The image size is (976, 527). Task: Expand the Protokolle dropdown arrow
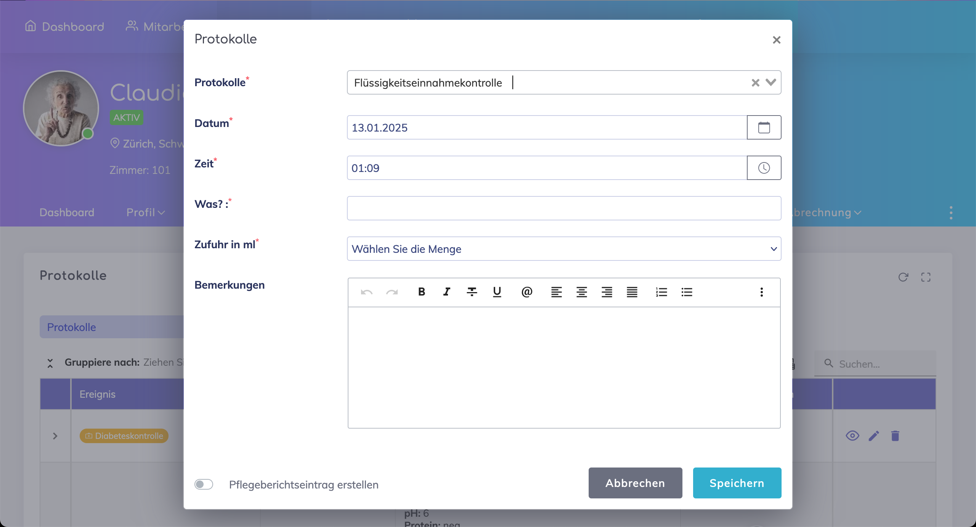click(x=771, y=82)
